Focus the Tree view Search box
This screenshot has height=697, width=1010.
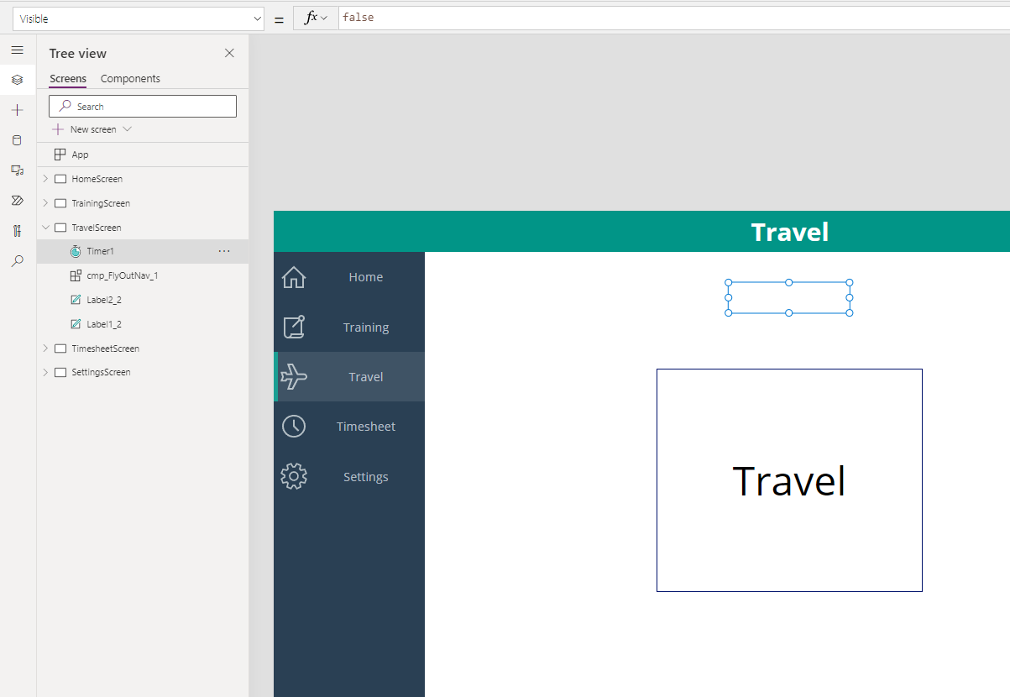[143, 106]
